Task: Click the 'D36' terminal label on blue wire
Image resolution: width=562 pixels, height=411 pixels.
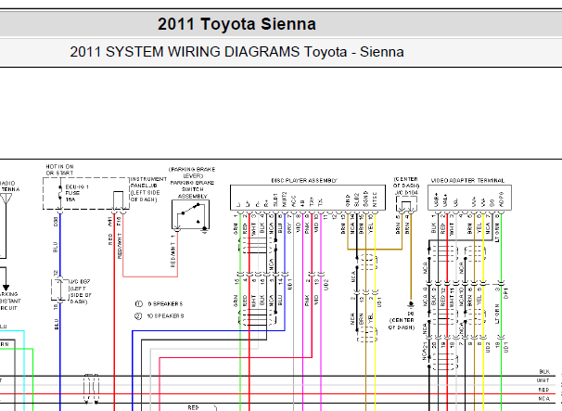Action: 56,222
